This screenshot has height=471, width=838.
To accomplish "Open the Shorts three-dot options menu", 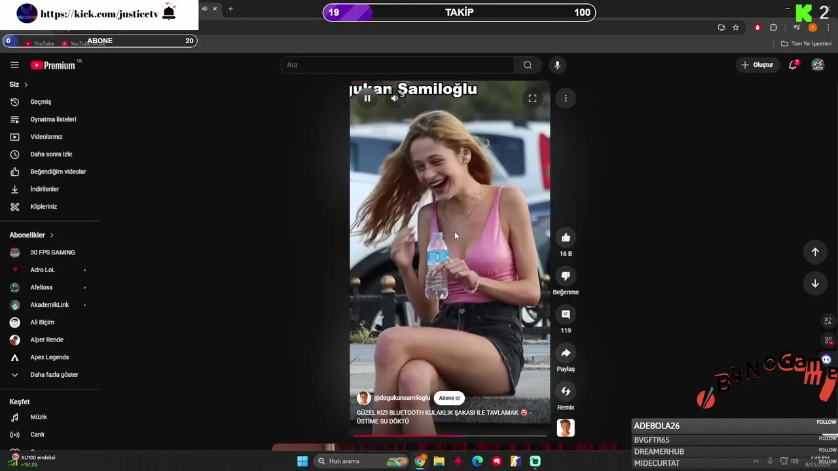I will 566,98.
